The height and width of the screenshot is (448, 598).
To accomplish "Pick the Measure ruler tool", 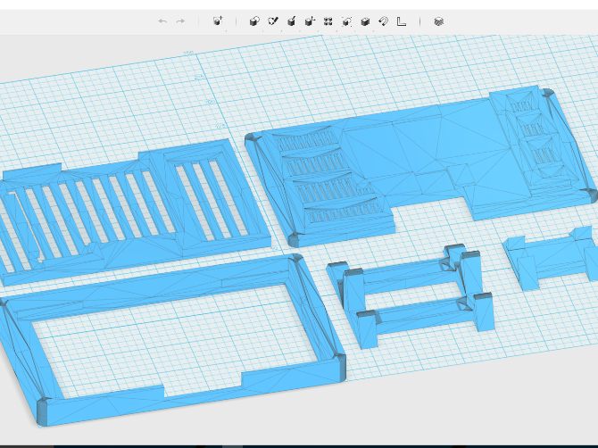I will (x=402, y=21).
